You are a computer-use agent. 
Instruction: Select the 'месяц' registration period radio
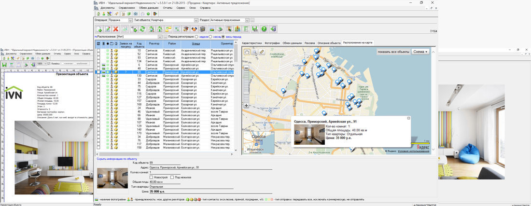(x=210, y=37)
